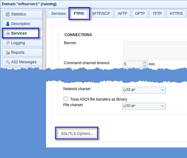The height and width of the screenshot is (158, 187).
Task: Click inside the Banner text area
Action: click(x=155, y=50)
